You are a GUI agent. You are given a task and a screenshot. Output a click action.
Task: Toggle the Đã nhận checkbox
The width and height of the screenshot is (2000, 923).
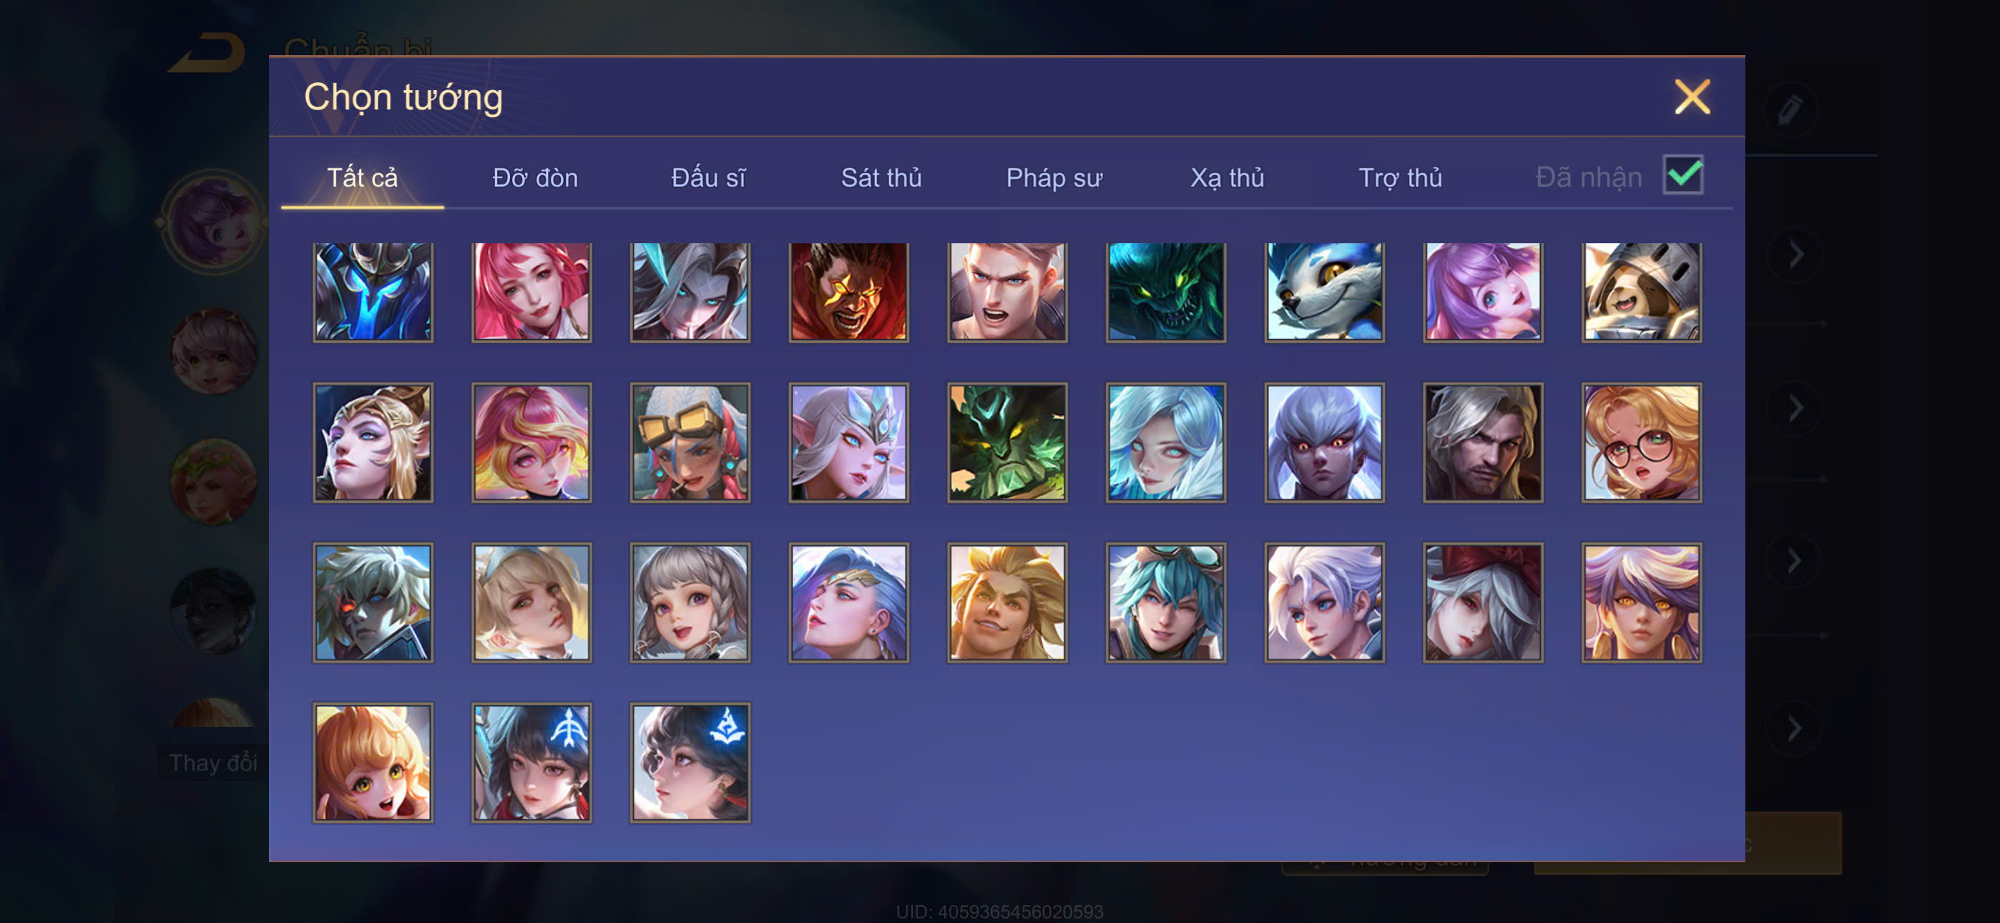(1682, 175)
